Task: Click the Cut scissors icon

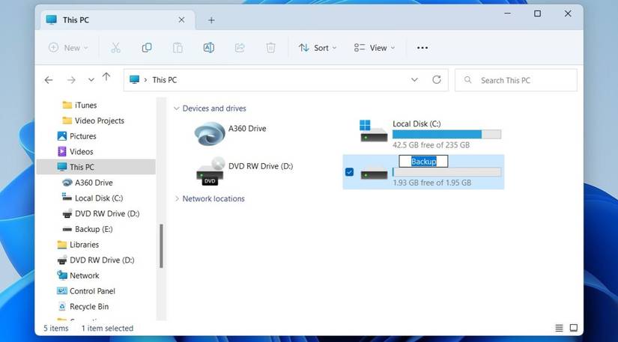Action: 115,48
